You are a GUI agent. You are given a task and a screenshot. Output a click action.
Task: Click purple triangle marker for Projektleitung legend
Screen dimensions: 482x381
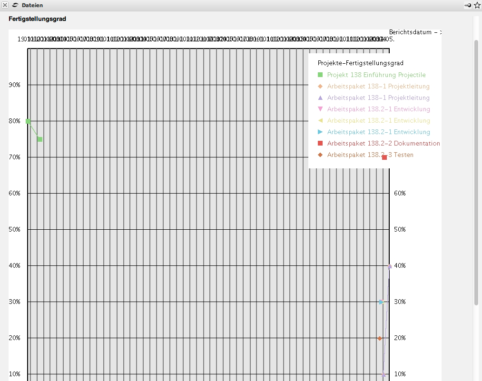click(320, 98)
